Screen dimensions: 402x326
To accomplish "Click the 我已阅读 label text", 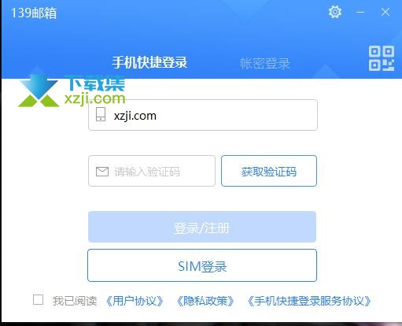I will coord(75,301).
